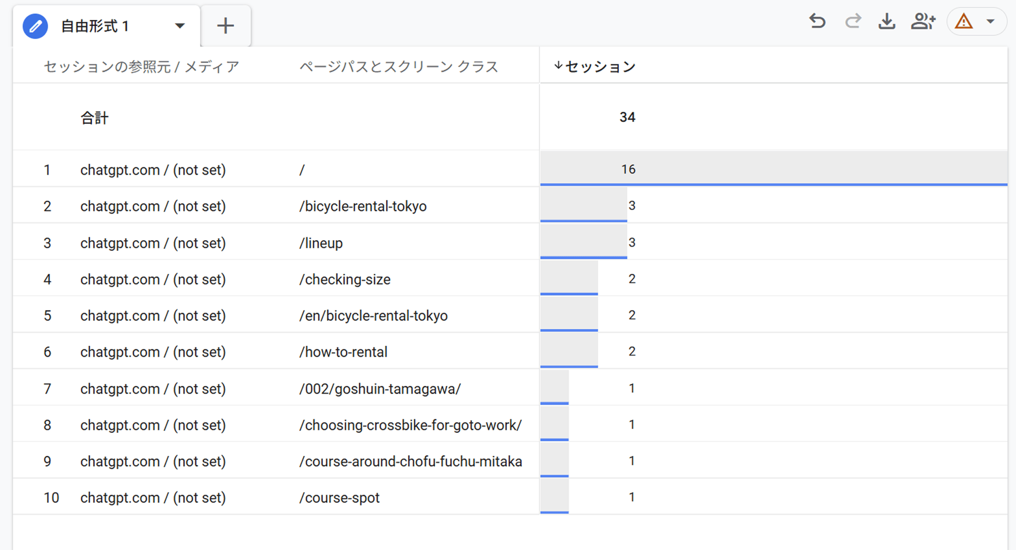The image size is (1016, 550).
Task: Click the session count 16 in row 1
Action: point(629,169)
